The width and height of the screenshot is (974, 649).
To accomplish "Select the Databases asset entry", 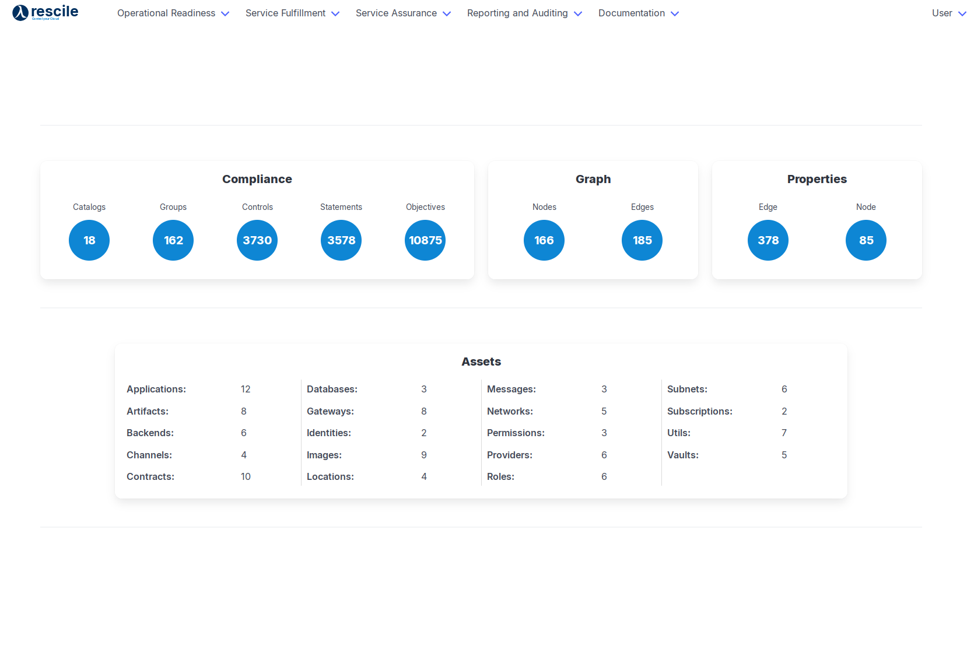I will (x=332, y=389).
